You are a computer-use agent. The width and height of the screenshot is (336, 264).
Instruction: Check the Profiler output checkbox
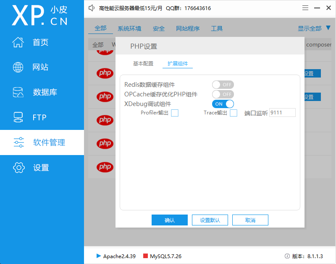(175, 113)
